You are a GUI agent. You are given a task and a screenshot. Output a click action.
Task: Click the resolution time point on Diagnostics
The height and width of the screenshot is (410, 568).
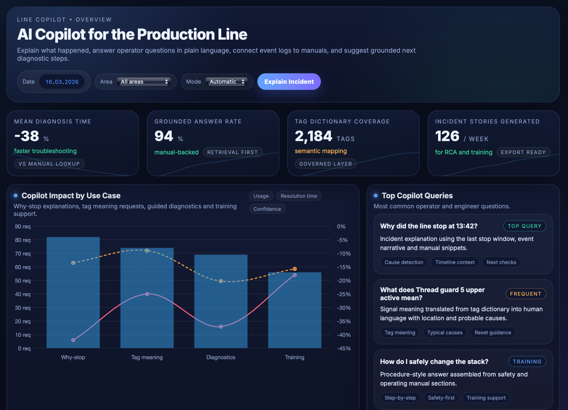[221, 327]
